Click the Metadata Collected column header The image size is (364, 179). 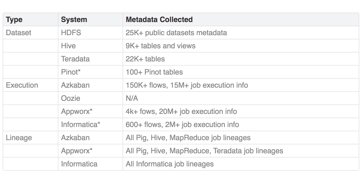(159, 20)
